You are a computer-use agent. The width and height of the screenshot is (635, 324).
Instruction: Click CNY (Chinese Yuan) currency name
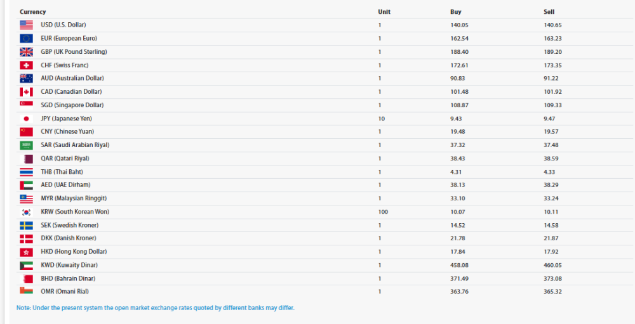point(67,132)
